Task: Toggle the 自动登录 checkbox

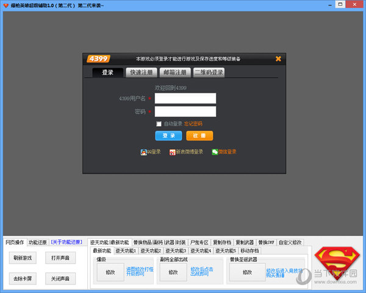Action: pyautogui.click(x=159, y=124)
